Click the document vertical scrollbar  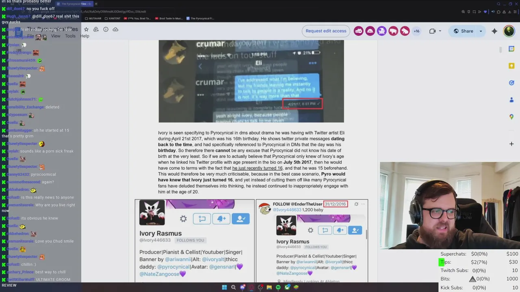(x=500, y=49)
